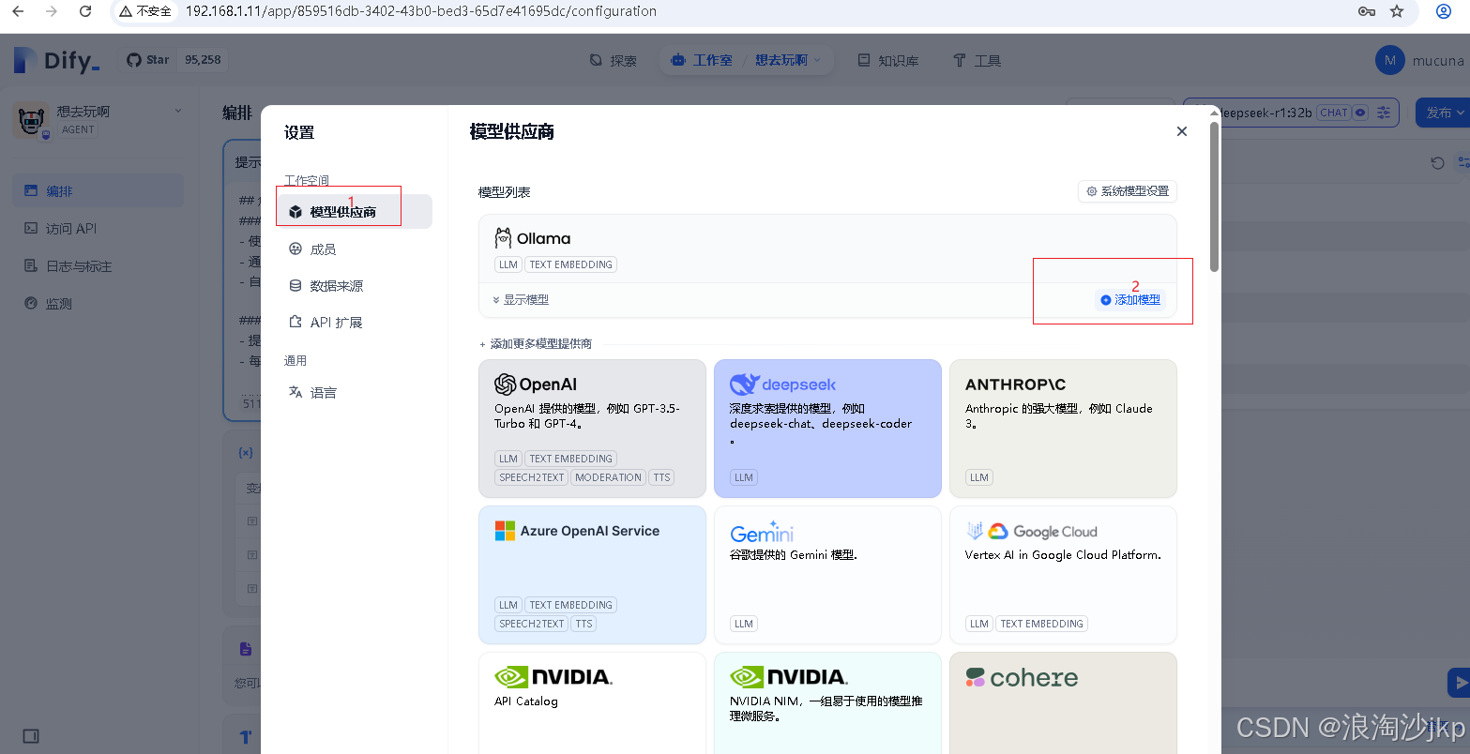The height and width of the screenshot is (754, 1470).
Task: Click the Dify logo in the header
Action: point(57,60)
